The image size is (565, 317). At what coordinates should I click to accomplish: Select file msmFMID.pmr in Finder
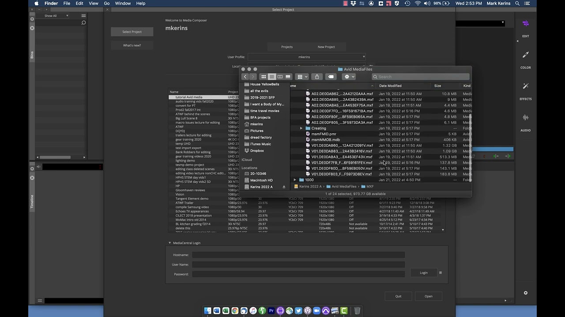324,134
